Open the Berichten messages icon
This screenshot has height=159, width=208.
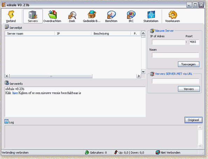pos(111,15)
